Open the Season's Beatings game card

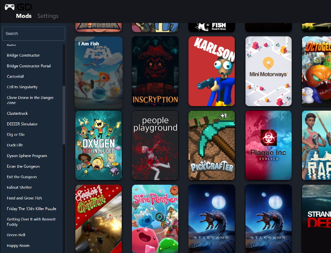(x=99, y=219)
